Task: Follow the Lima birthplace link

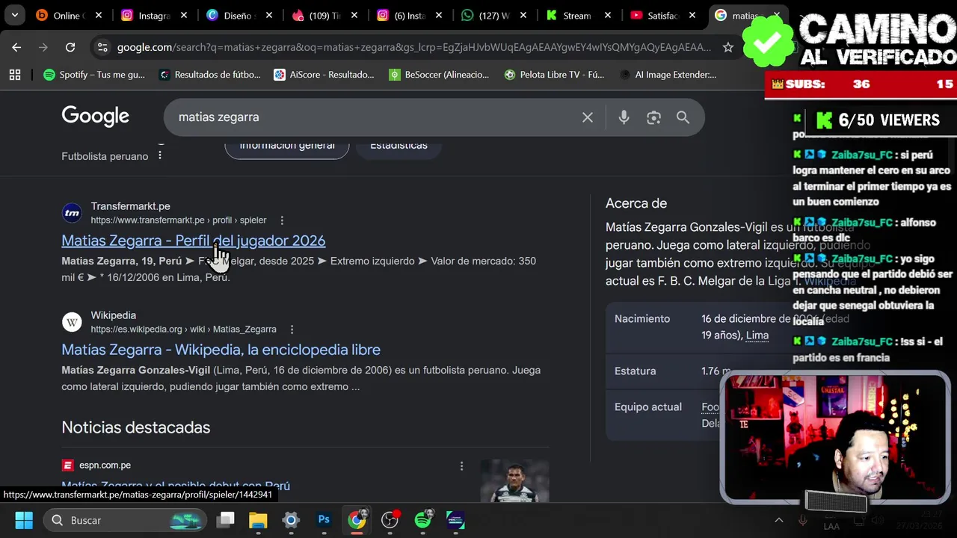Action: tap(757, 336)
